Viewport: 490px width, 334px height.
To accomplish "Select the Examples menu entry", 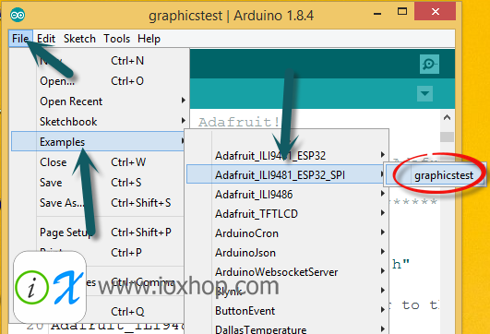I will tap(98, 141).
